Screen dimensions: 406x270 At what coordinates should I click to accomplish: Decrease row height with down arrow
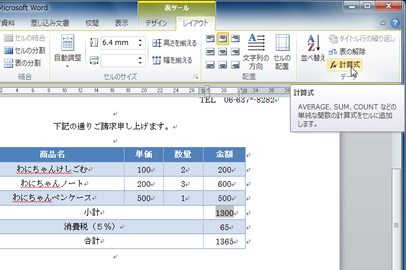(140, 46)
